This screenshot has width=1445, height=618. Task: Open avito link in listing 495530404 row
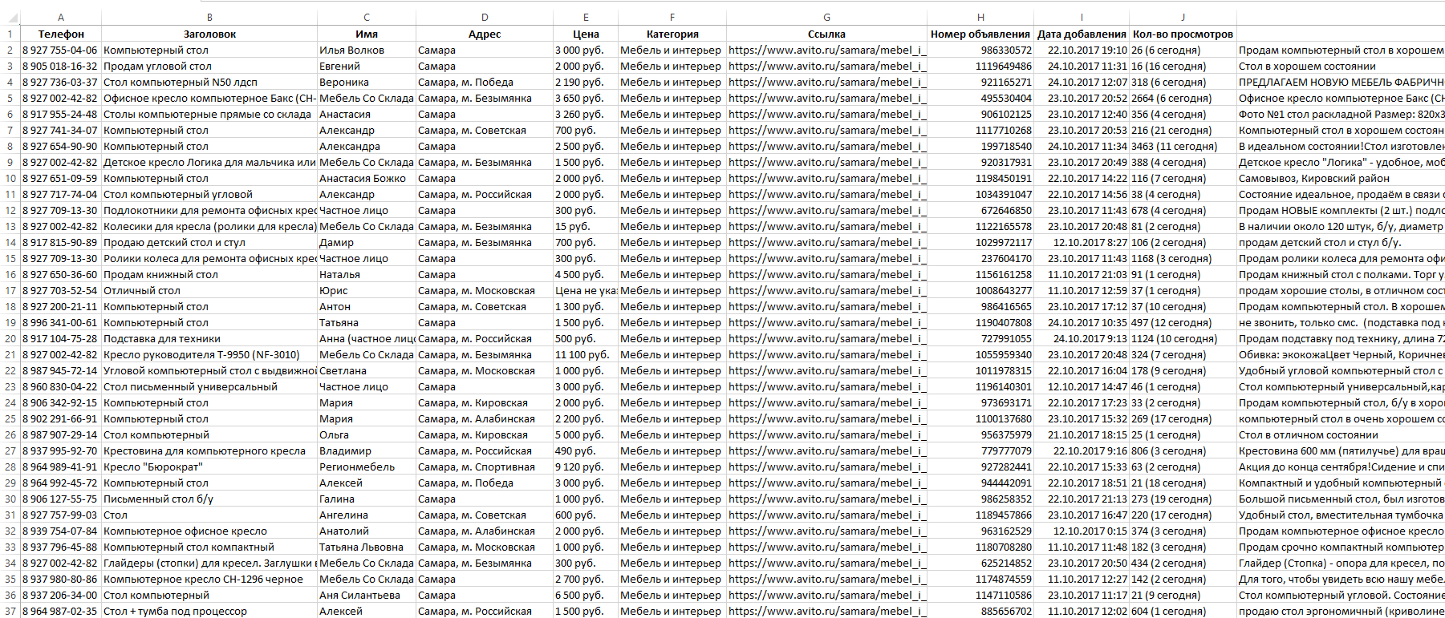[826, 98]
